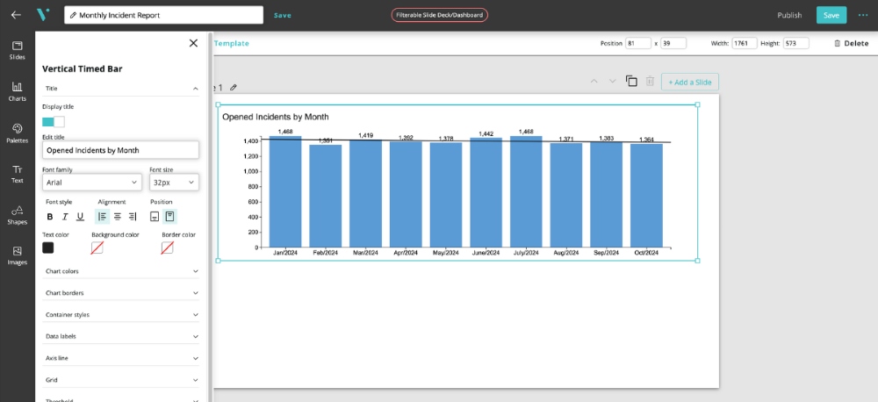Align title text left
The image size is (878, 402).
coord(103,216)
